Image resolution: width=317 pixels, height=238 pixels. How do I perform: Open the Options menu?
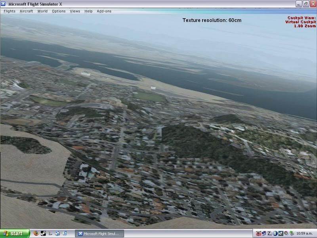[58, 11]
